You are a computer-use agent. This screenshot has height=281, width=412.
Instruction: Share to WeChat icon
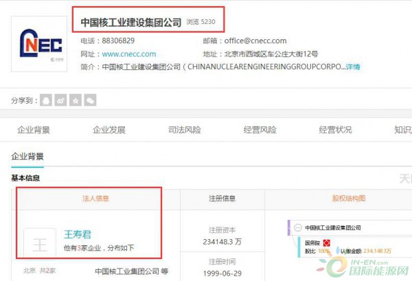click(90, 100)
